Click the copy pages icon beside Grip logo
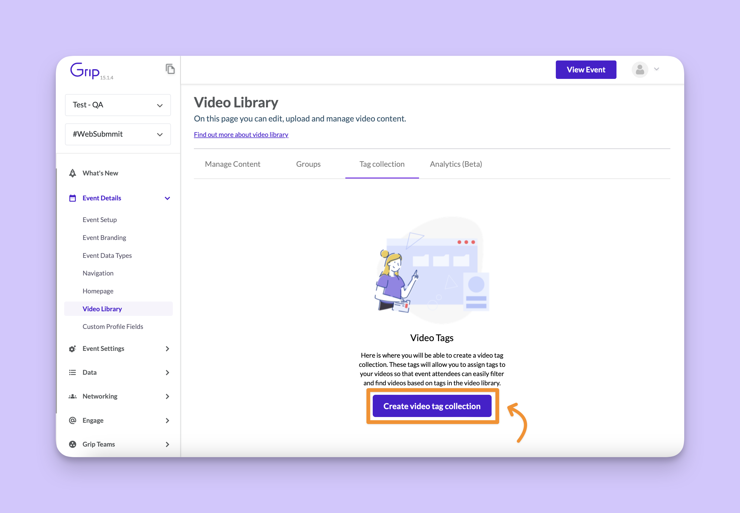The height and width of the screenshot is (513, 740). click(x=170, y=69)
